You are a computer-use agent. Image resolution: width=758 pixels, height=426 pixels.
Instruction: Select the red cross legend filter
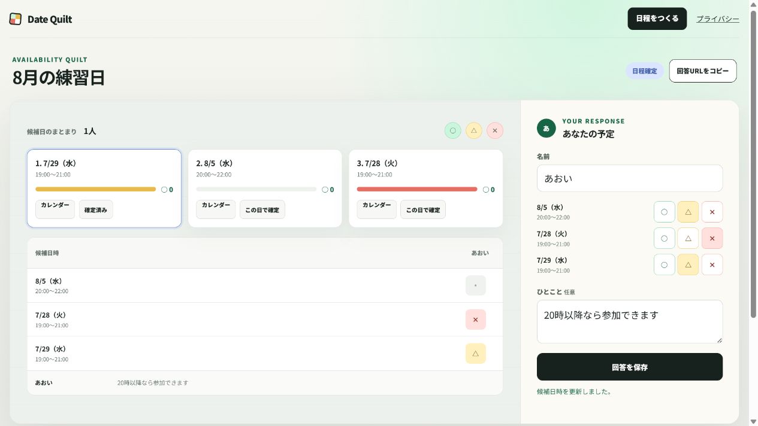pyautogui.click(x=495, y=130)
